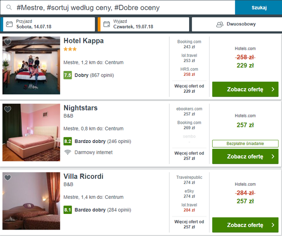Screen dimensions: 282x236
Task: Expand more offers from 257 zł for Nightstars
Action: (x=189, y=156)
